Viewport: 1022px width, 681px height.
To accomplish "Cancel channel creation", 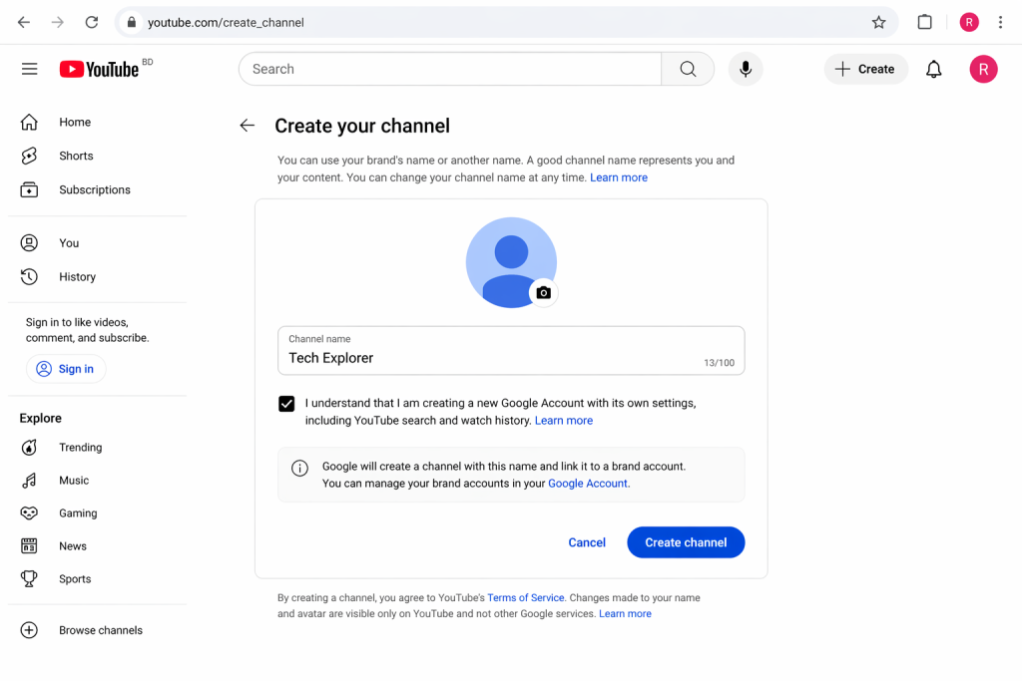I will point(587,542).
